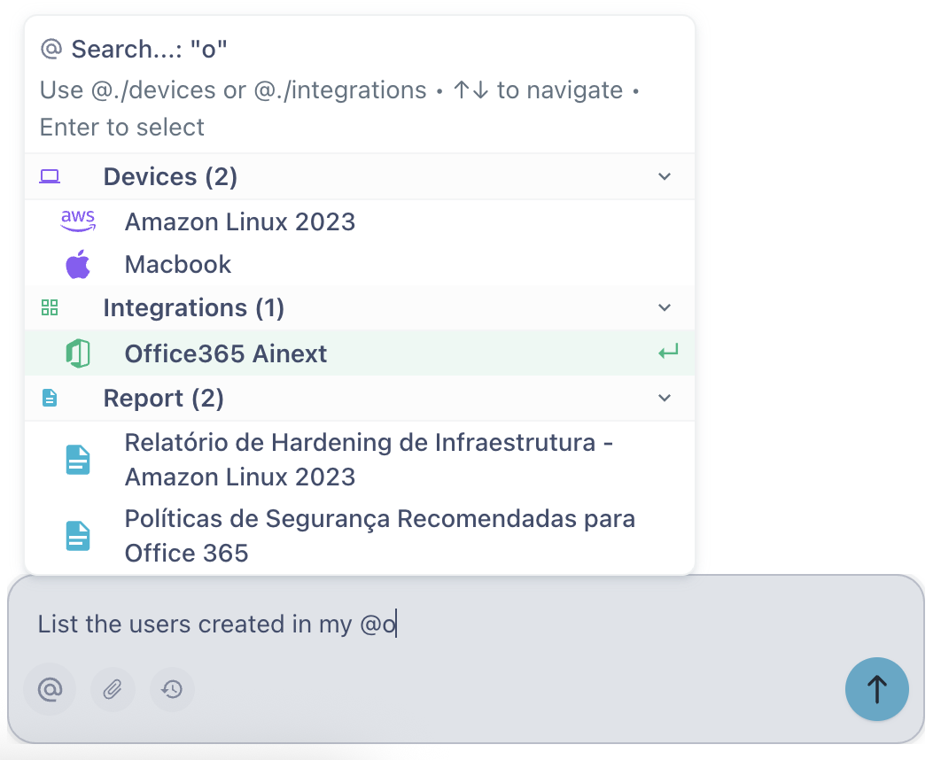
Task: Click the report icon beside Relatório de Hardening
Action: tap(77, 459)
